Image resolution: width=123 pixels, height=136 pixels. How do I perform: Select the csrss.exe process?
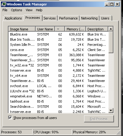(x=58, y=50)
